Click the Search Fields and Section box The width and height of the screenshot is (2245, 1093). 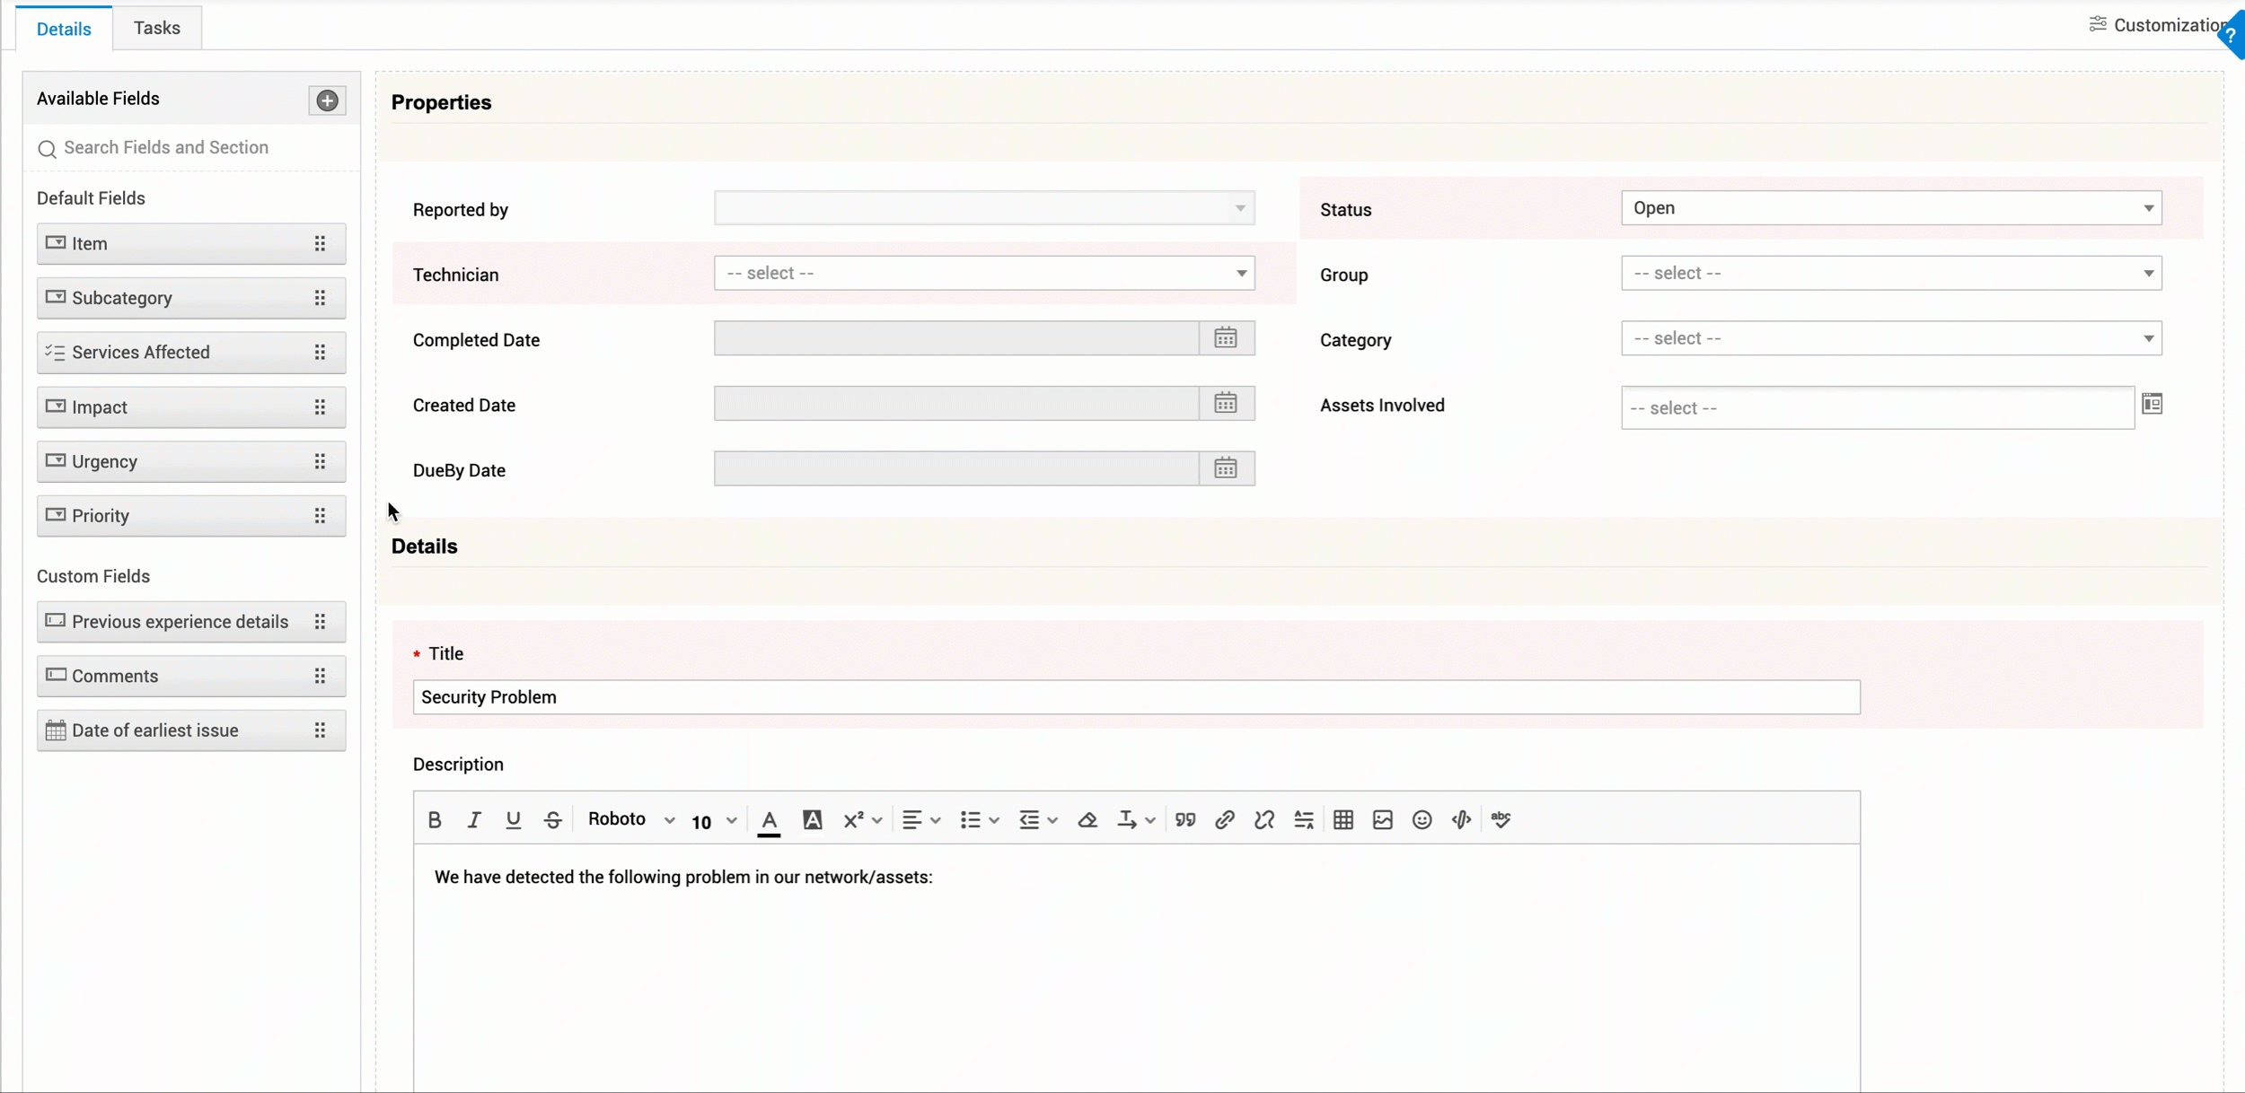click(x=192, y=147)
